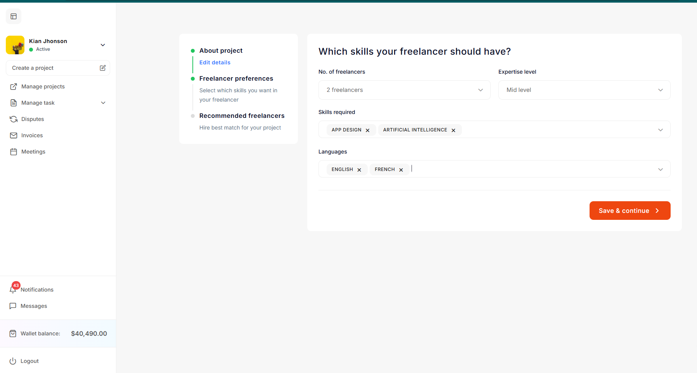Click the Edit details link
This screenshot has height=373, width=697.
[x=215, y=62]
